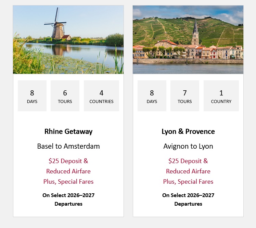Open Rhine Getaway's $25 Deposit offer
The image size is (256, 228).
[x=68, y=161]
